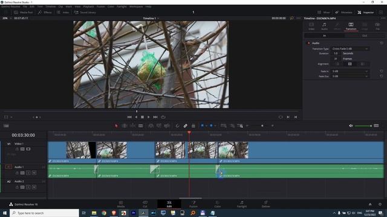
Task: Open the flag color dropdown arrow
Action: [x=206, y=126]
